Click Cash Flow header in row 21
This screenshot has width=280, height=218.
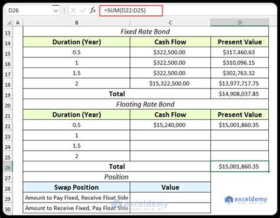tap(170, 115)
